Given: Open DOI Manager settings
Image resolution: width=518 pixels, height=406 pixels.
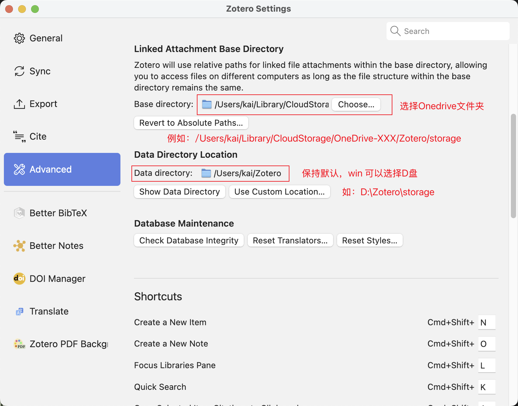Looking at the screenshot, I should (x=62, y=278).
